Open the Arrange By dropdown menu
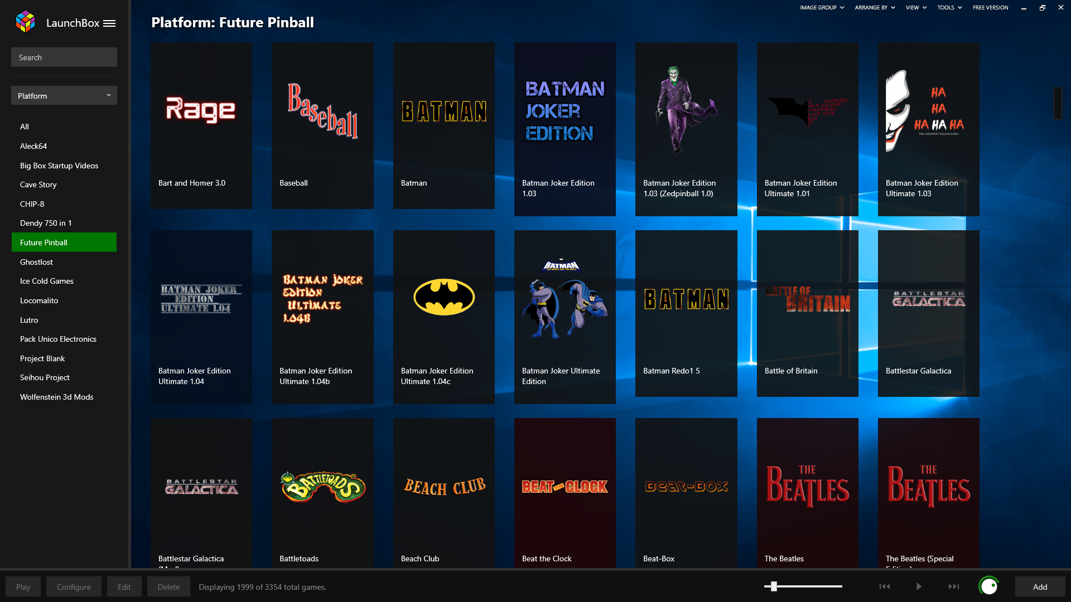 pos(875,8)
